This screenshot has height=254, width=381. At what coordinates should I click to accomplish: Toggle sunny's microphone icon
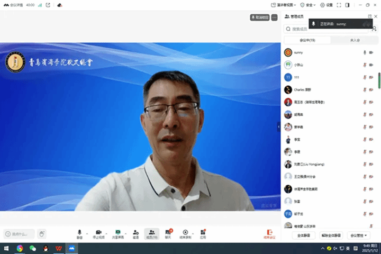click(365, 52)
